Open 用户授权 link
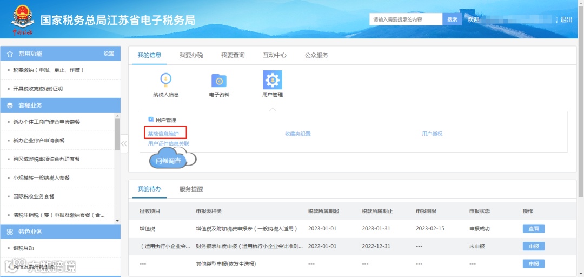584x277 pixels. 432,134
